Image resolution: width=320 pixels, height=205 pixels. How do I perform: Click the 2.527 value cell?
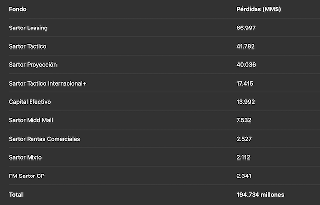pos(244,139)
